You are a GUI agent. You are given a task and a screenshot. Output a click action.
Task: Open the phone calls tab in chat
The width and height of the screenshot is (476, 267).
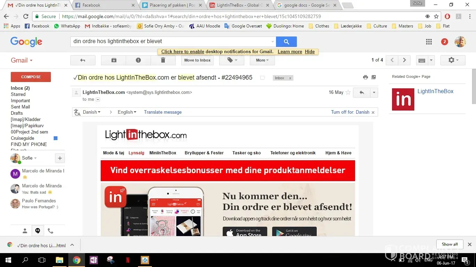point(51,231)
